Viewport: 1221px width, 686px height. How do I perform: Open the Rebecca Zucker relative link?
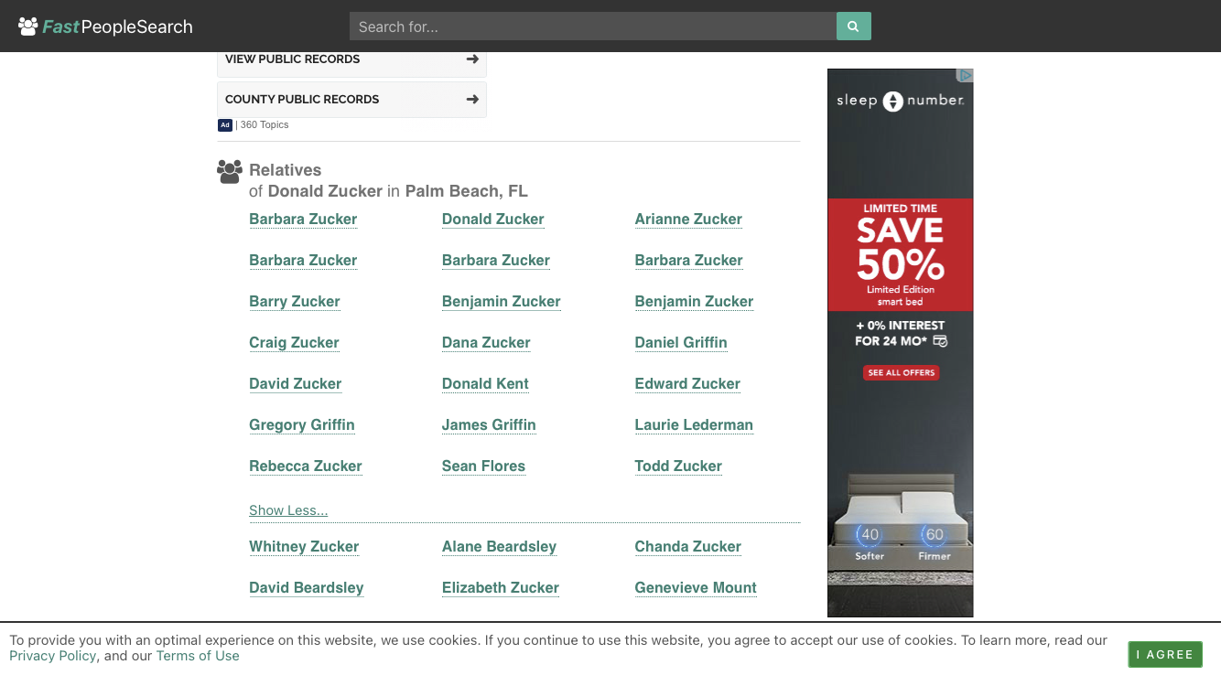tap(306, 466)
